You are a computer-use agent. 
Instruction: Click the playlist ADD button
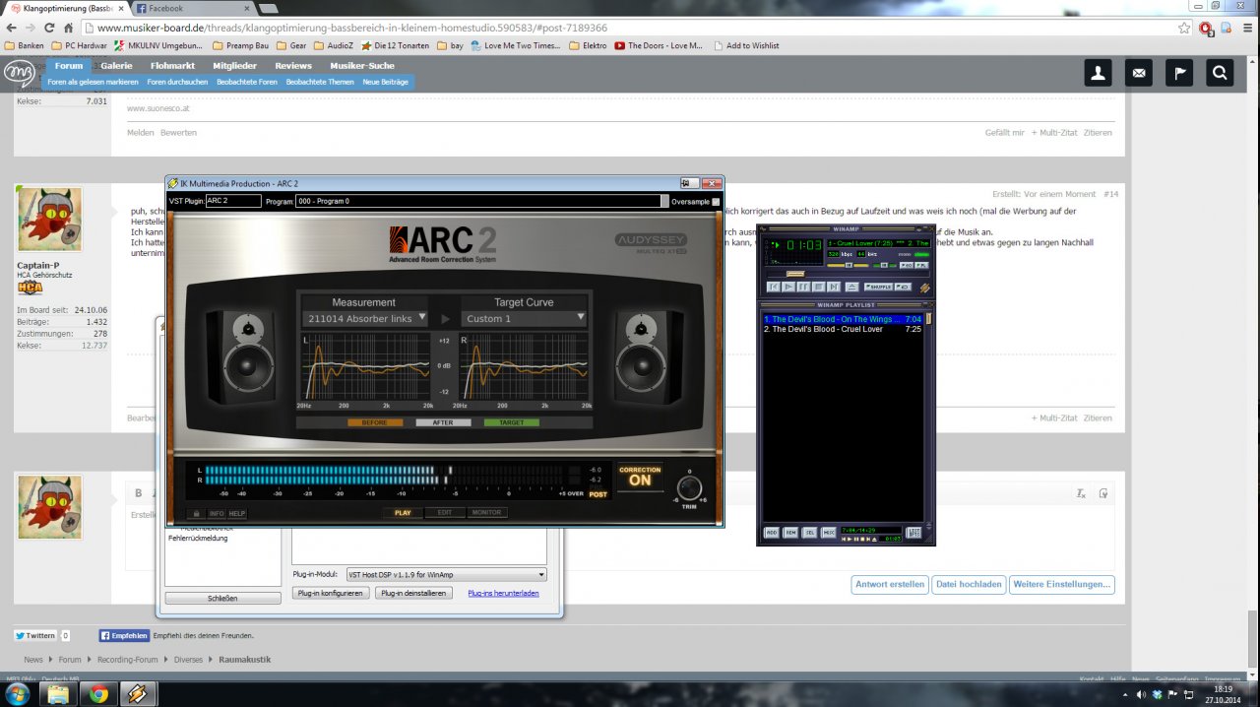[772, 533]
